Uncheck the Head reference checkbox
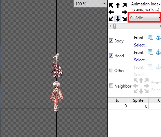This screenshot has width=161, height=137. tap(111, 56)
